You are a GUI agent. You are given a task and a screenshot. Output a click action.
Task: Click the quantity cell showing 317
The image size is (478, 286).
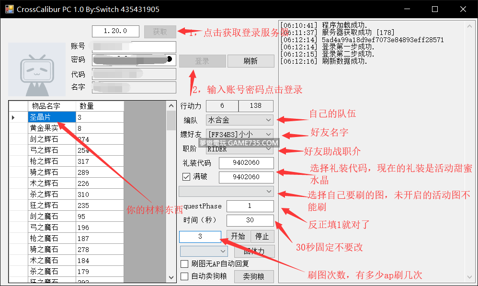click(100, 161)
